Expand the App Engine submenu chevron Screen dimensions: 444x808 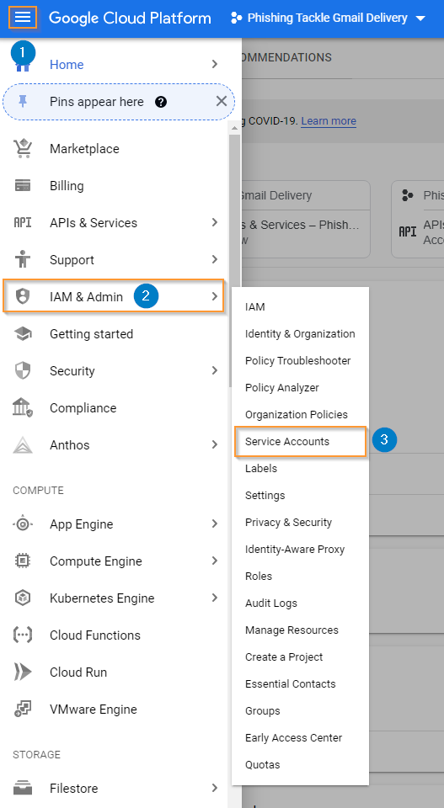pos(215,524)
